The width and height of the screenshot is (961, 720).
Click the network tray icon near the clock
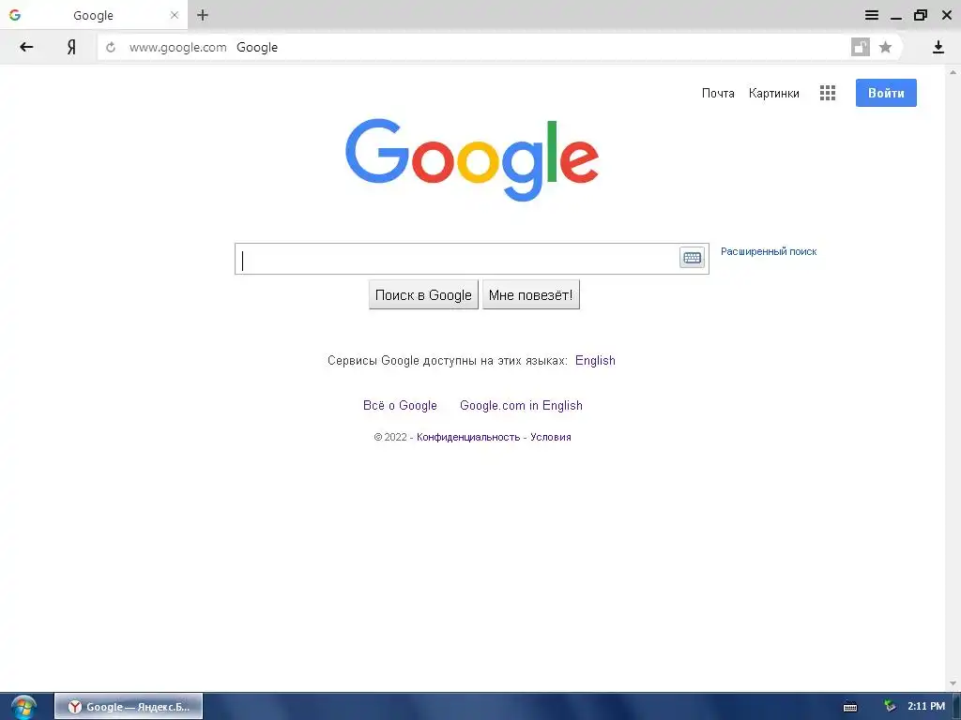click(x=890, y=707)
